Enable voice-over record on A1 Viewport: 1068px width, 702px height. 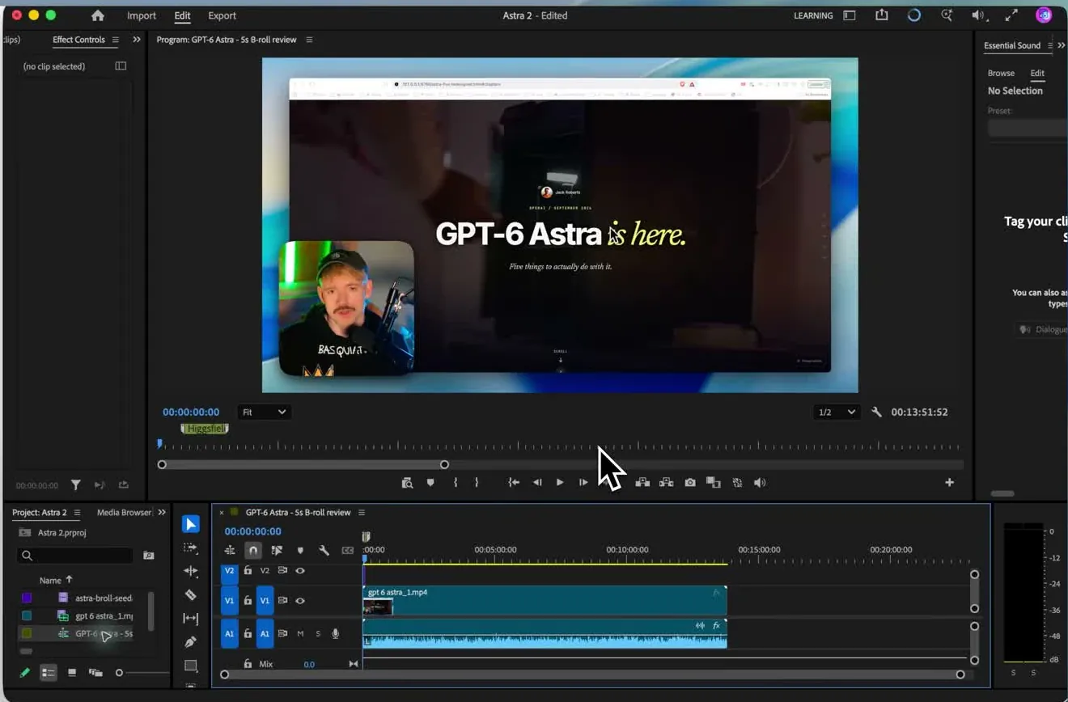(x=335, y=633)
